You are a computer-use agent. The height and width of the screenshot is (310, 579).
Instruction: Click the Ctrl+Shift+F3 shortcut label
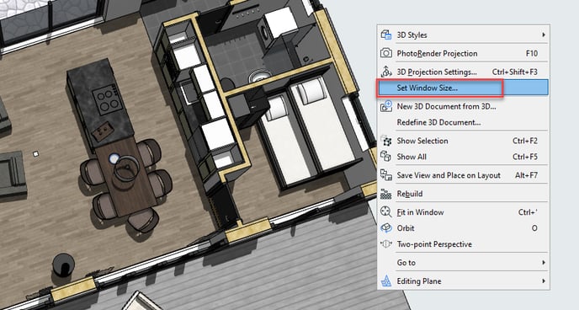pyautogui.click(x=515, y=72)
